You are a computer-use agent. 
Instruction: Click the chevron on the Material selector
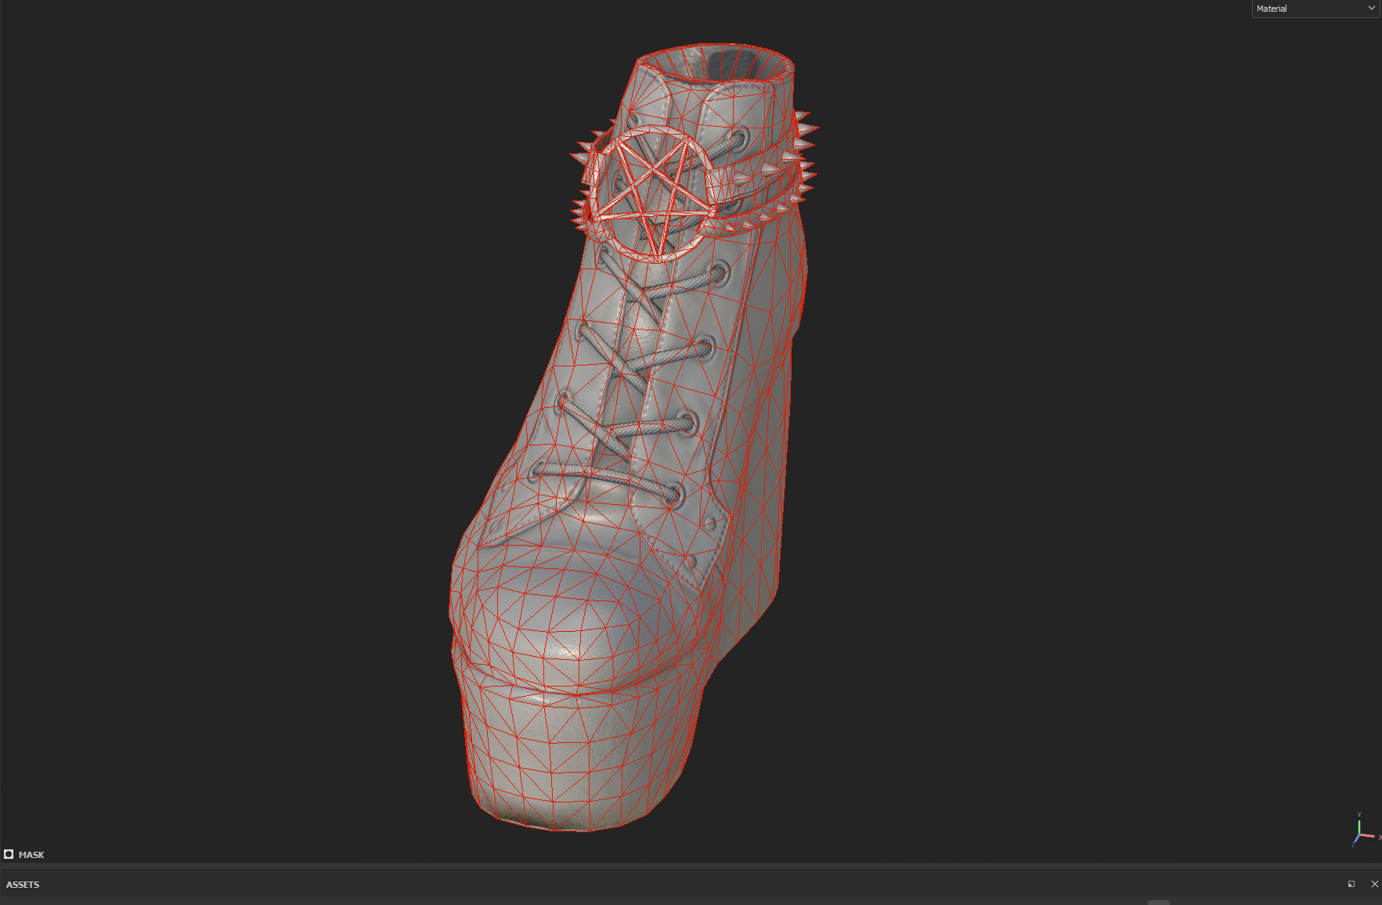(1373, 8)
